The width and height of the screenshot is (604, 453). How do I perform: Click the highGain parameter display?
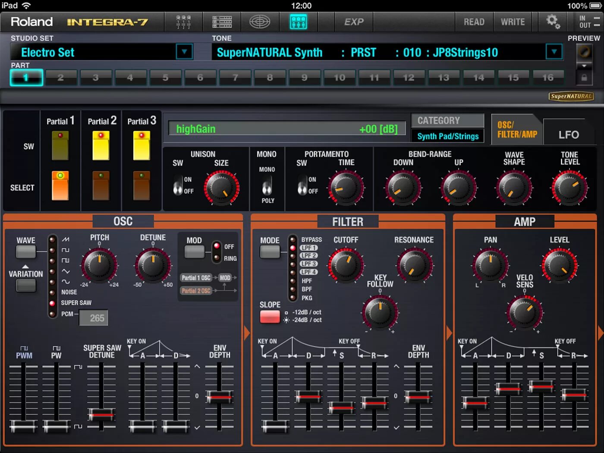click(x=287, y=129)
